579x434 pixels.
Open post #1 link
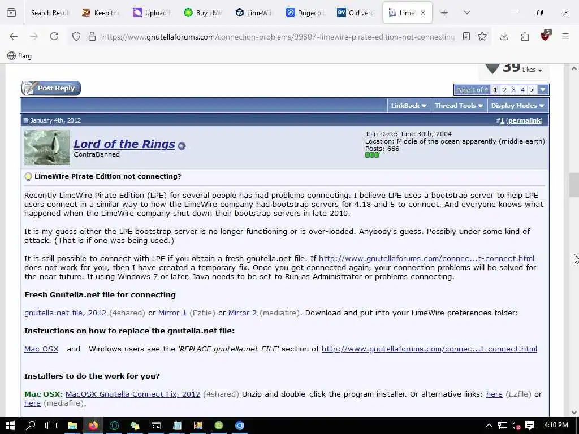point(502,120)
